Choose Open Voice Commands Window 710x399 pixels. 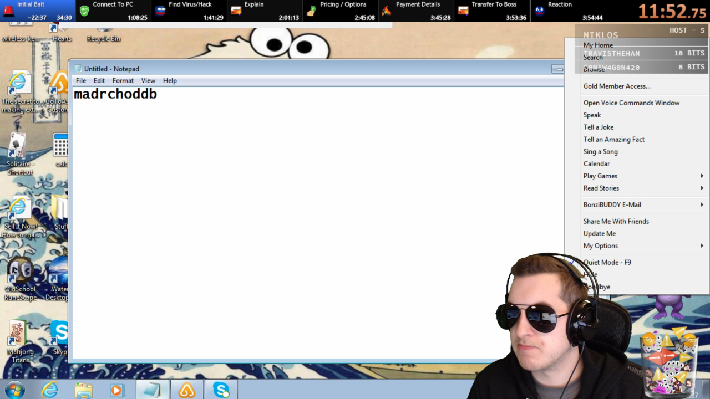tap(631, 103)
